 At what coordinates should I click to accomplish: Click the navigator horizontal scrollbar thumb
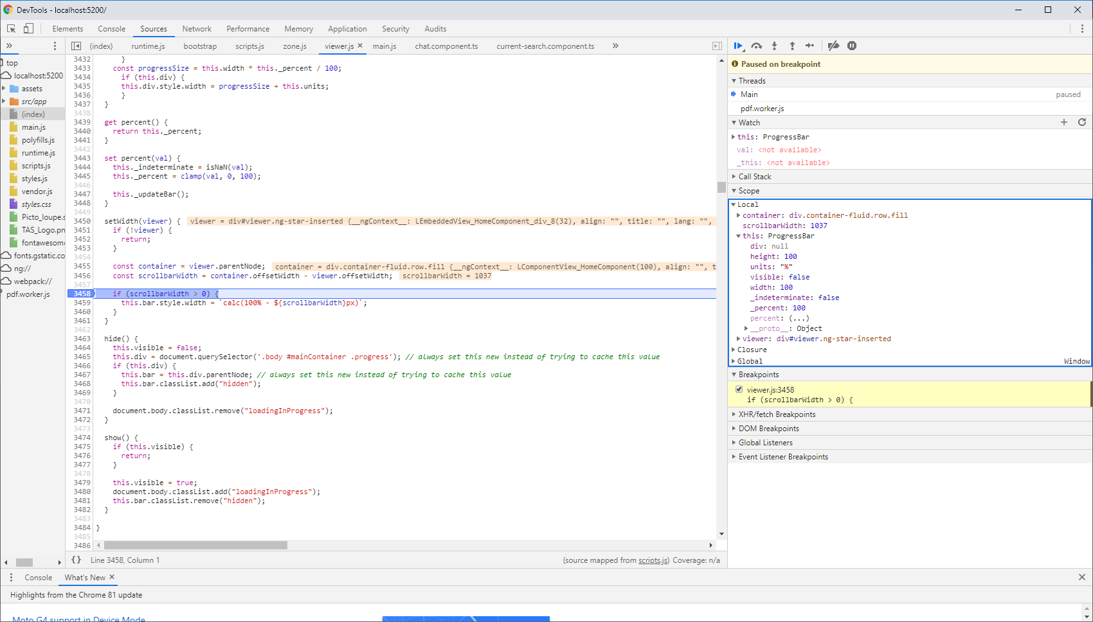24,562
